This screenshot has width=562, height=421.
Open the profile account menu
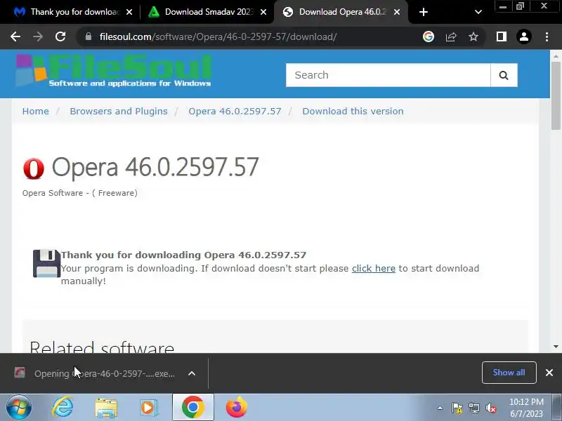pos(523,36)
